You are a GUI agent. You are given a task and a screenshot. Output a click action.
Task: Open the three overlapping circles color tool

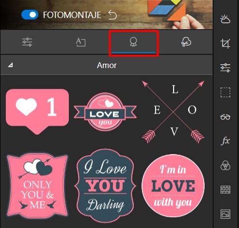(225, 165)
